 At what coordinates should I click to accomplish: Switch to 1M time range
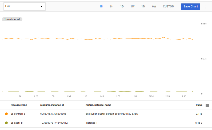[x=143, y=7]
